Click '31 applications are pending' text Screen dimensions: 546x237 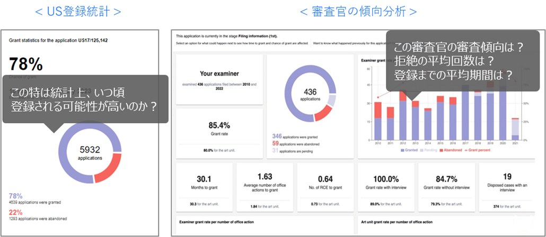click(292, 150)
